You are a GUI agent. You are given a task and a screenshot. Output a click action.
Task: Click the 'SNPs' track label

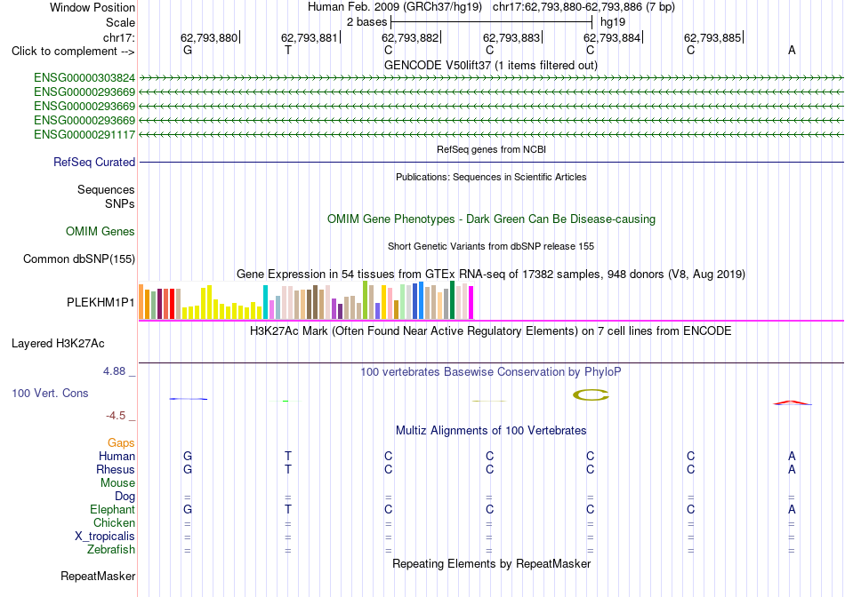coord(120,204)
